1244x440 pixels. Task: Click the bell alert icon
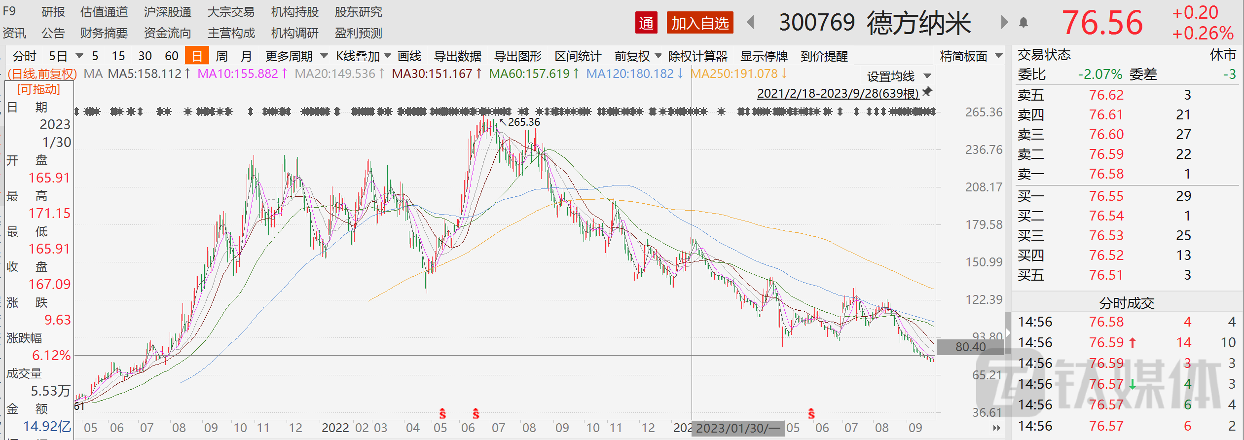1024,23
